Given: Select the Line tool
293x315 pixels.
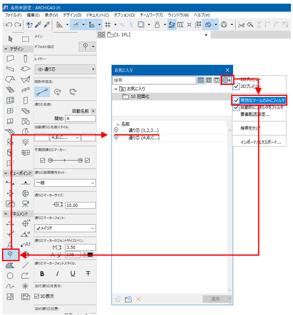Looking at the screenshot, I should [x=25, y=265].
